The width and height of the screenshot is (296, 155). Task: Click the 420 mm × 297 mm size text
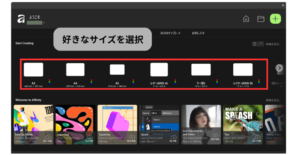[x=34, y=86]
